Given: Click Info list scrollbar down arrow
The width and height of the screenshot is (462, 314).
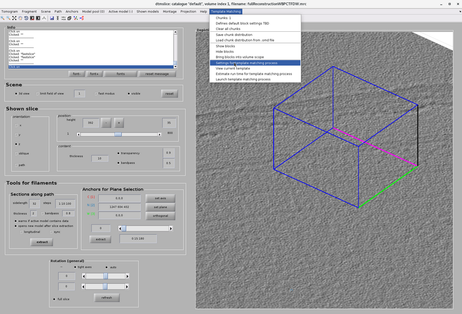Looking at the screenshot, I should click(176, 67).
